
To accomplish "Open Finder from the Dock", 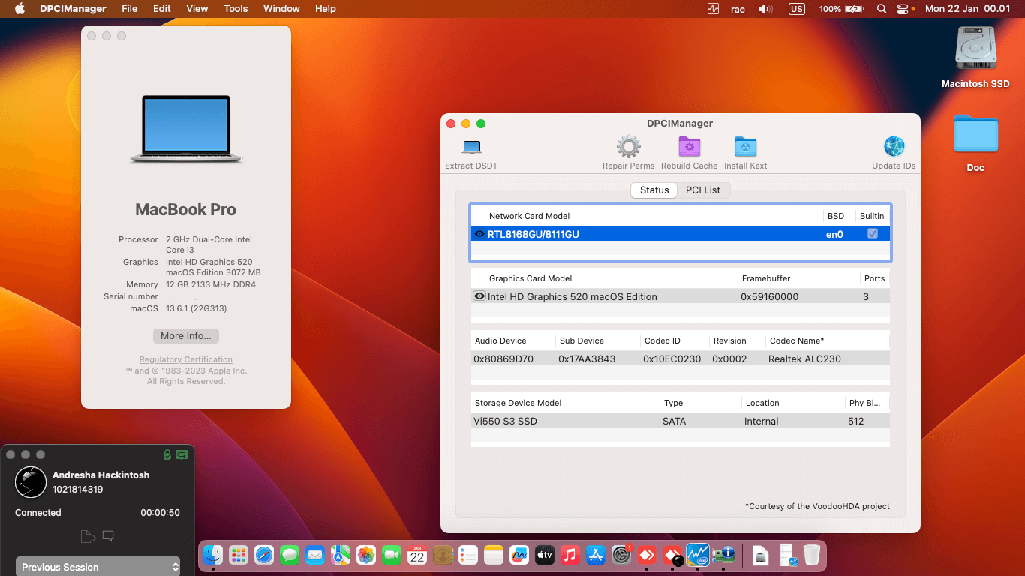I will pyautogui.click(x=213, y=555).
